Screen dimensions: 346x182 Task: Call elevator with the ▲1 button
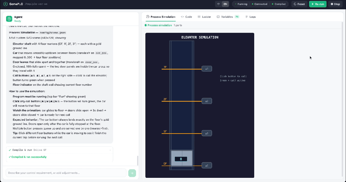207,133
